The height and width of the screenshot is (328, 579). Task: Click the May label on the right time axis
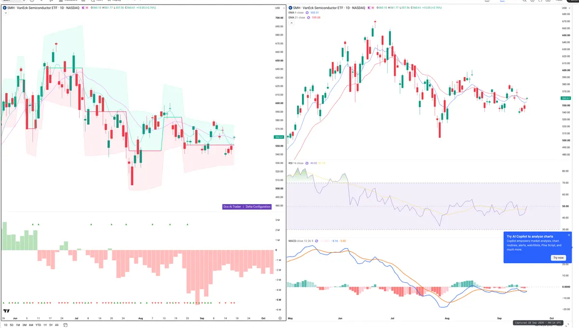[290, 319]
